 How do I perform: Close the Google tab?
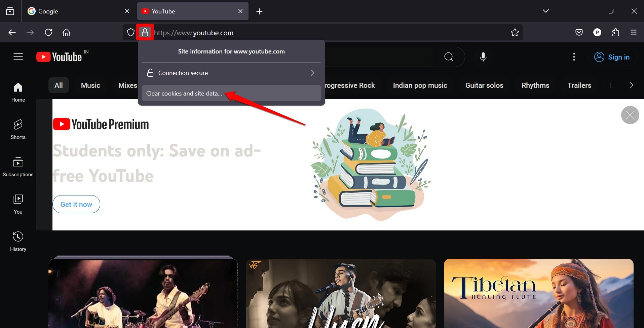tap(127, 11)
